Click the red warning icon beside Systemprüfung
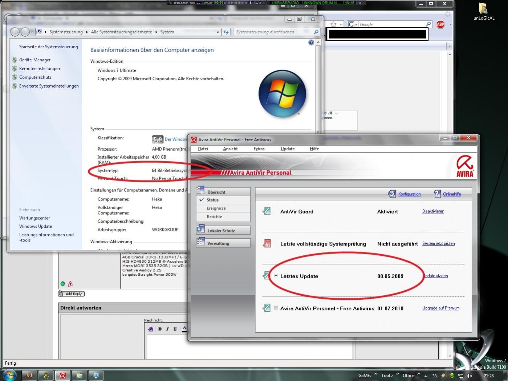 pyautogui.click(x=267, y=243)
